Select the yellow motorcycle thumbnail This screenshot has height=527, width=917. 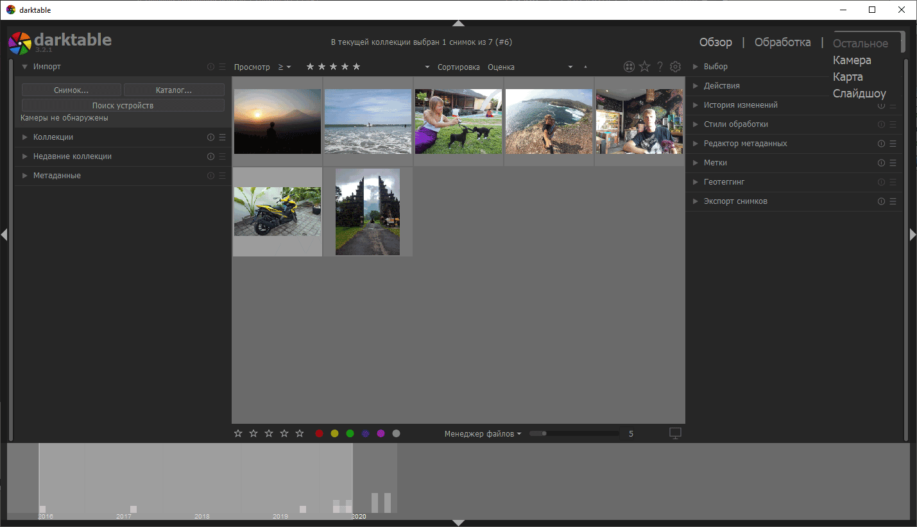click(x=277, y=212)
